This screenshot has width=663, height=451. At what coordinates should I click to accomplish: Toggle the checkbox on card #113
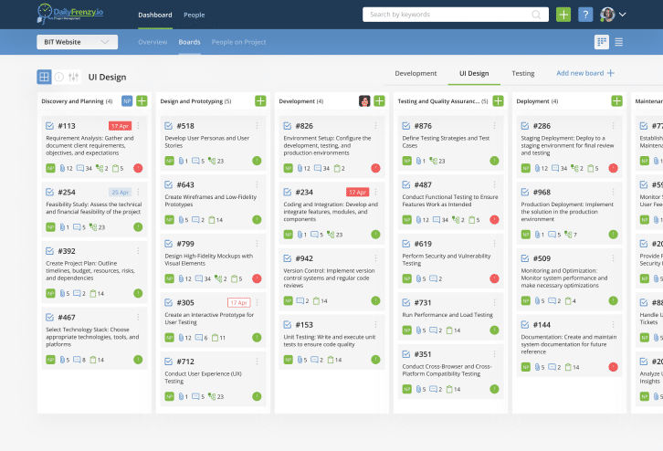click(50, 126)
